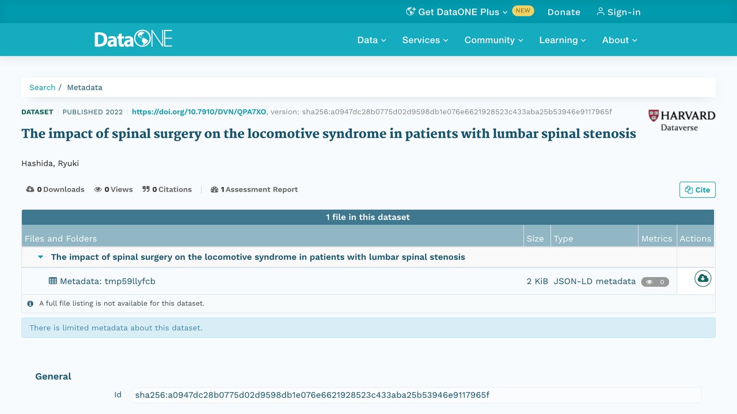737x414 pixels.
Task: Click the 2 KiB size cell
Action: 537,281
